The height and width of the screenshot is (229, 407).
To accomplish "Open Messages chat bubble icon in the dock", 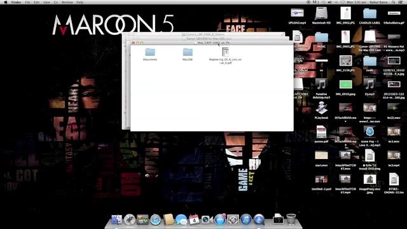I will pyautogui.click(x=181, y=219).
